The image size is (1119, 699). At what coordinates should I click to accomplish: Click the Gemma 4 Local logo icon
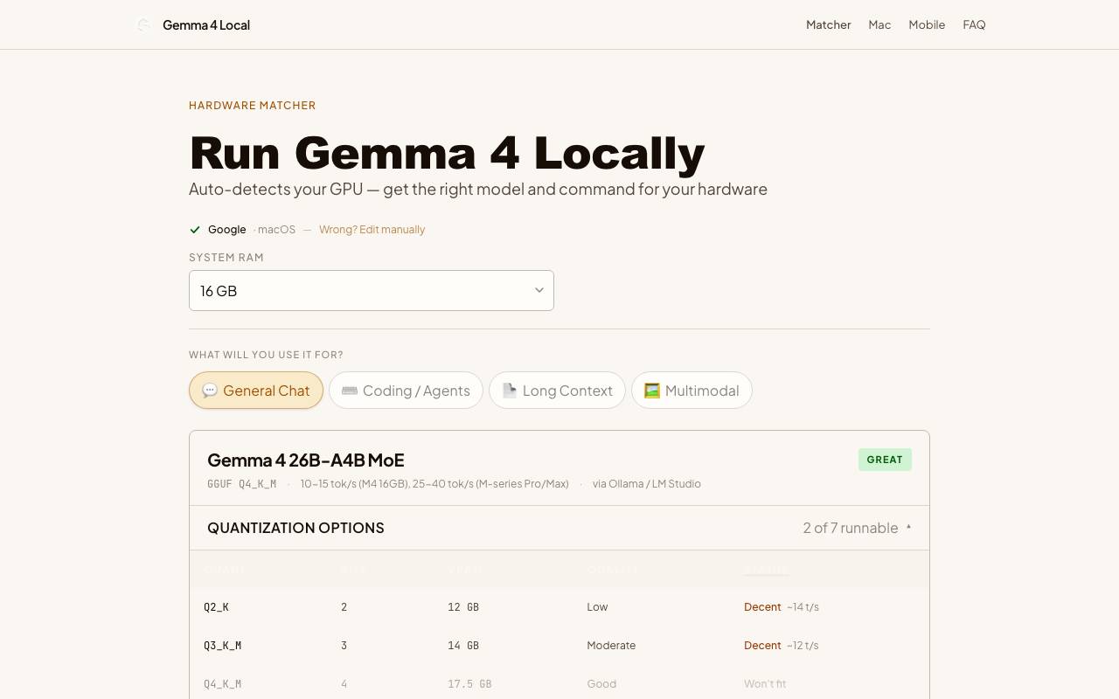[x=143, y=25]
